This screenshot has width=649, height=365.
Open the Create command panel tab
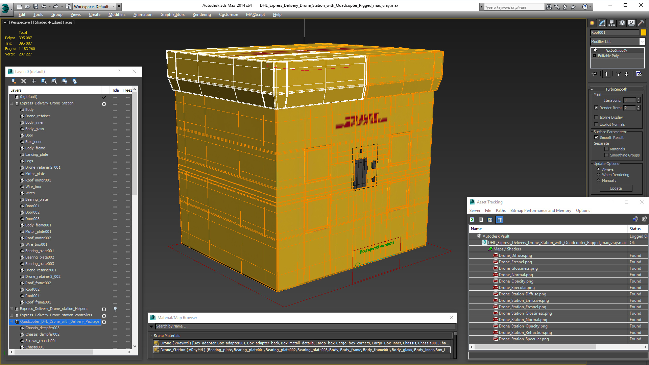pos(592,23)
